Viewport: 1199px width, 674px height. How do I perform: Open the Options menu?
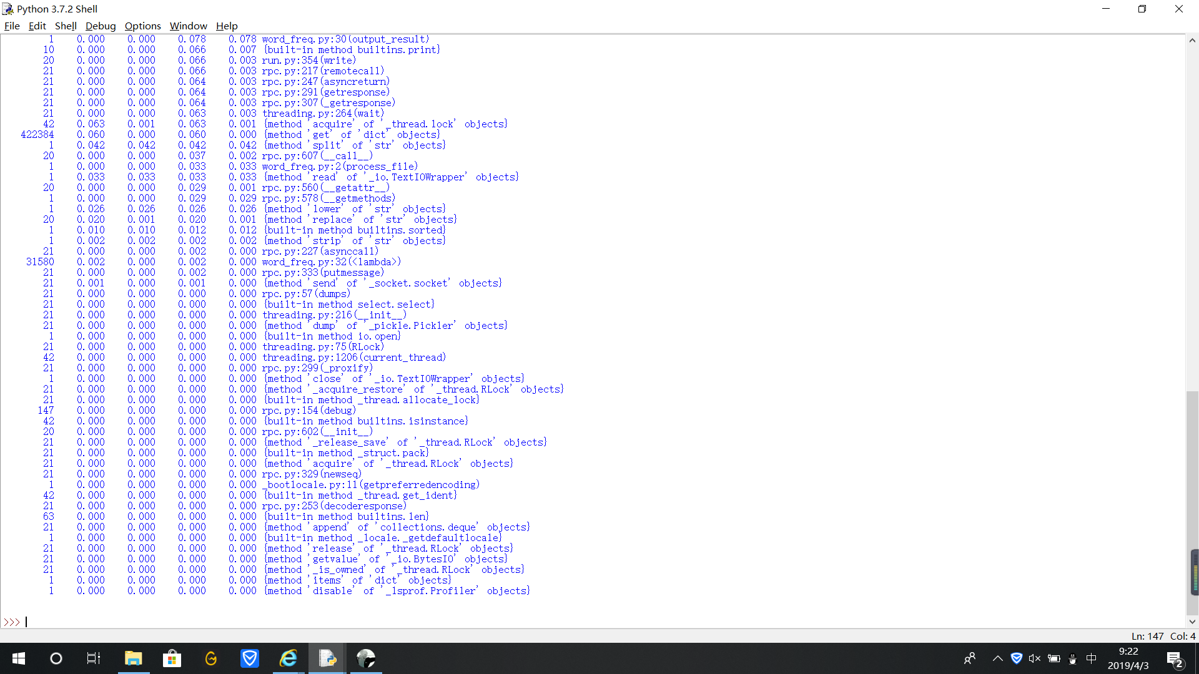coord(142,26)
